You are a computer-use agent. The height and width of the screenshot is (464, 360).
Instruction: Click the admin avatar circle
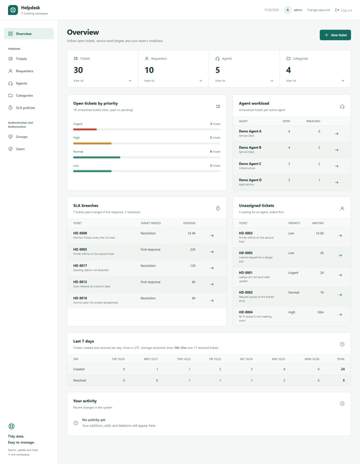[x=287, y=10]
